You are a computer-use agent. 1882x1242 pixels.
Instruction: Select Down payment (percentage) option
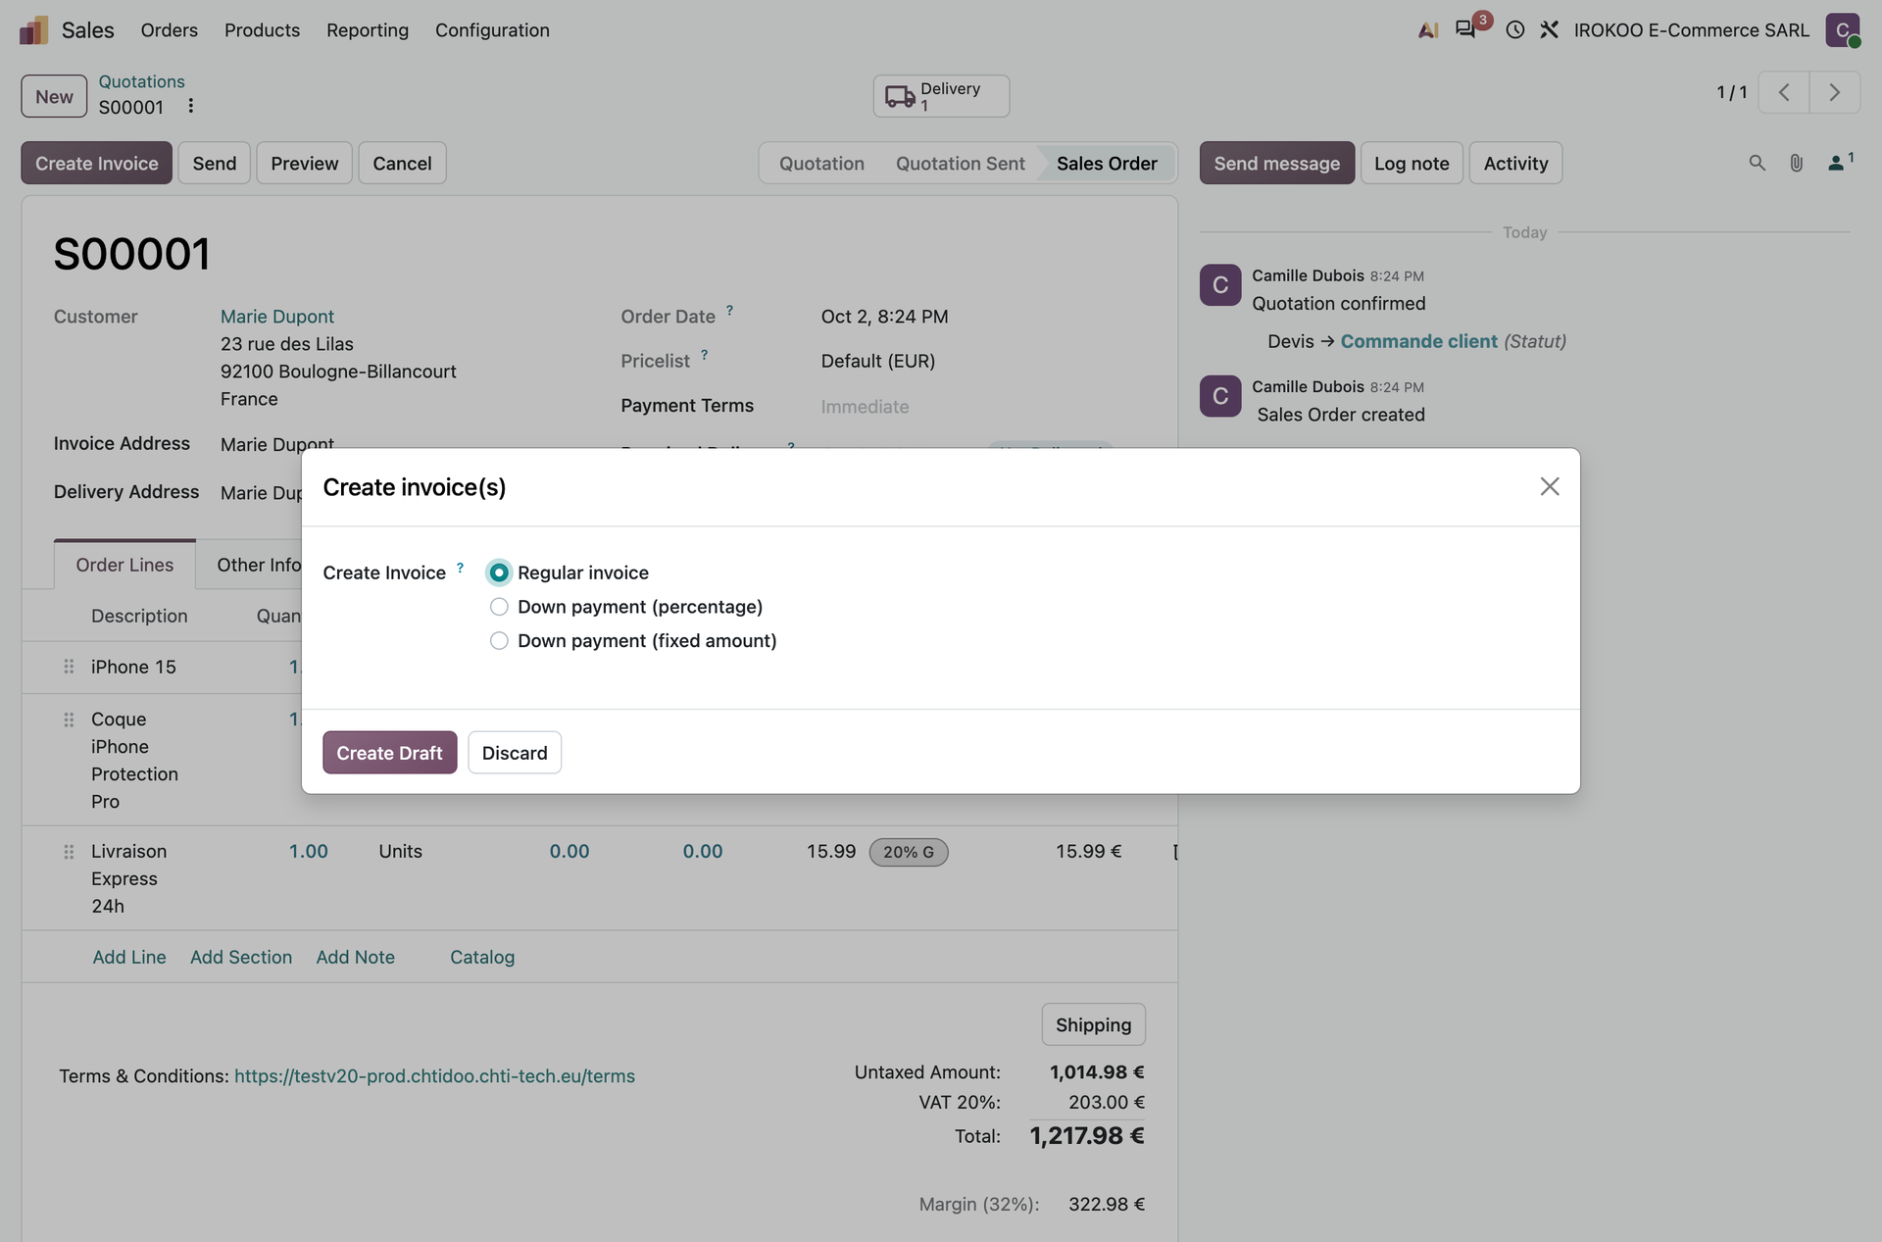(499, 607)
